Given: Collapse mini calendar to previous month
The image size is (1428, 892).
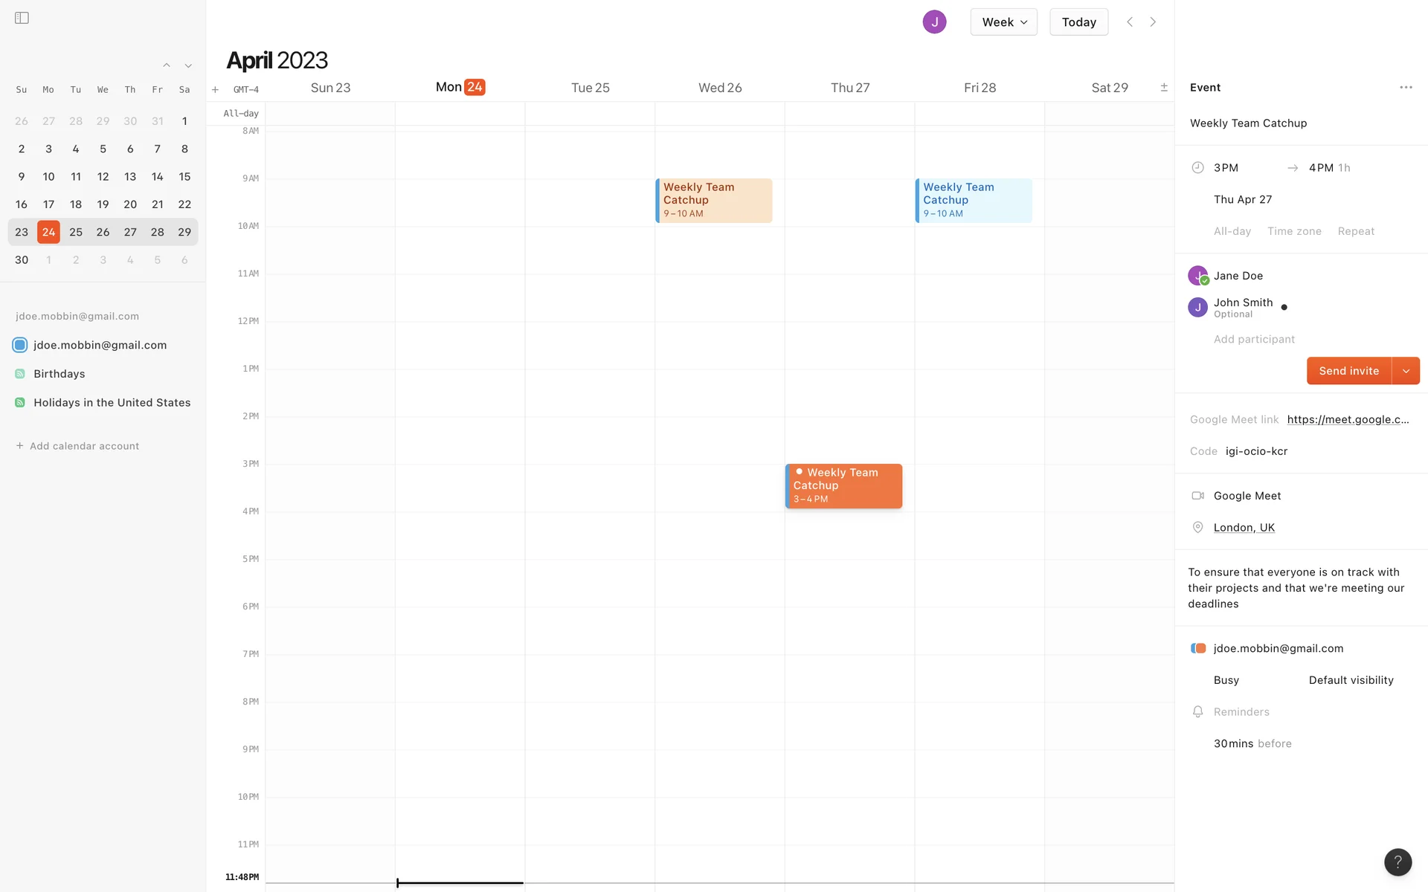Looking at the screenshot, I should [x=167, y=65].
